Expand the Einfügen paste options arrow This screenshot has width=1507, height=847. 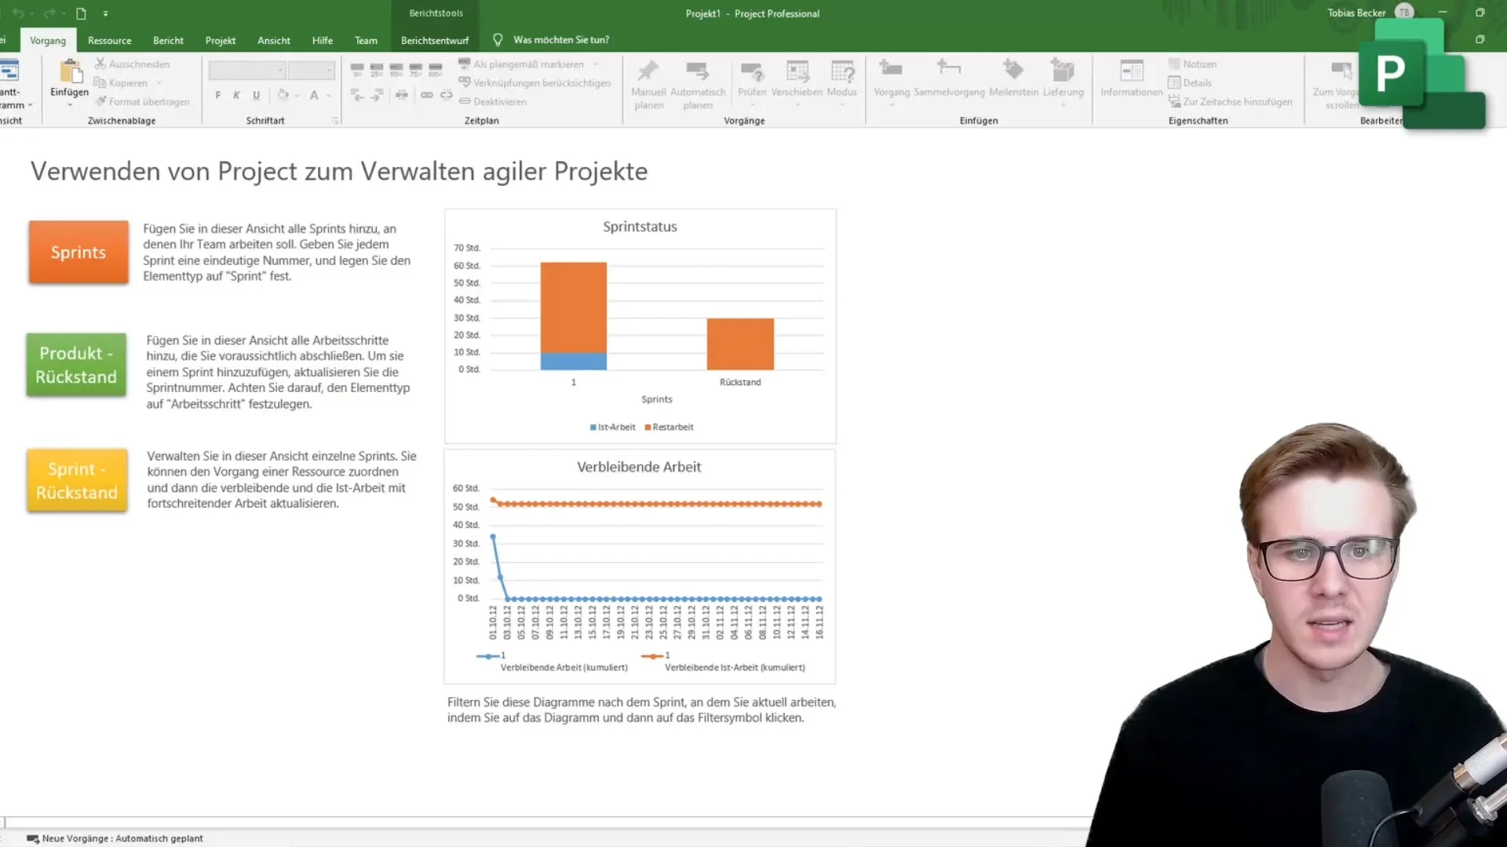70,104
